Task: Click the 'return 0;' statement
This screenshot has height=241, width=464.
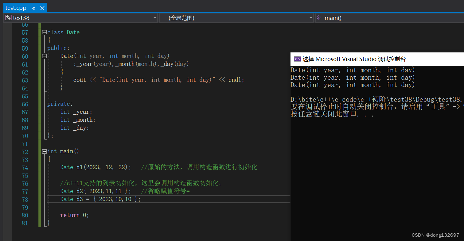Action: pos(75,215)
